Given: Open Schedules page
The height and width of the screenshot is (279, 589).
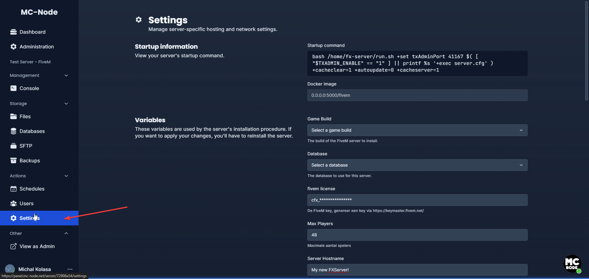Looking at the screenshot, I should (x=39, y=189).
